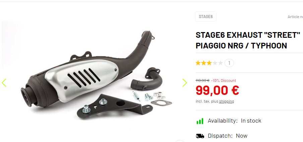
Task: Click the dispatch delivery truck icon
Action: pyautogui.click(x=200, y=136)
